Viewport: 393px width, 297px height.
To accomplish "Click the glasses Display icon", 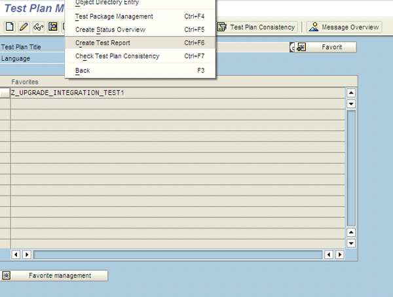I will click(39, 27).
